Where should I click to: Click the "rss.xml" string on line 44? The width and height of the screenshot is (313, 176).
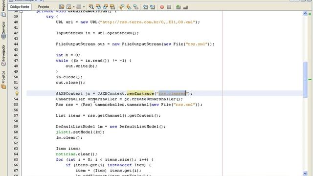(197, 44)
